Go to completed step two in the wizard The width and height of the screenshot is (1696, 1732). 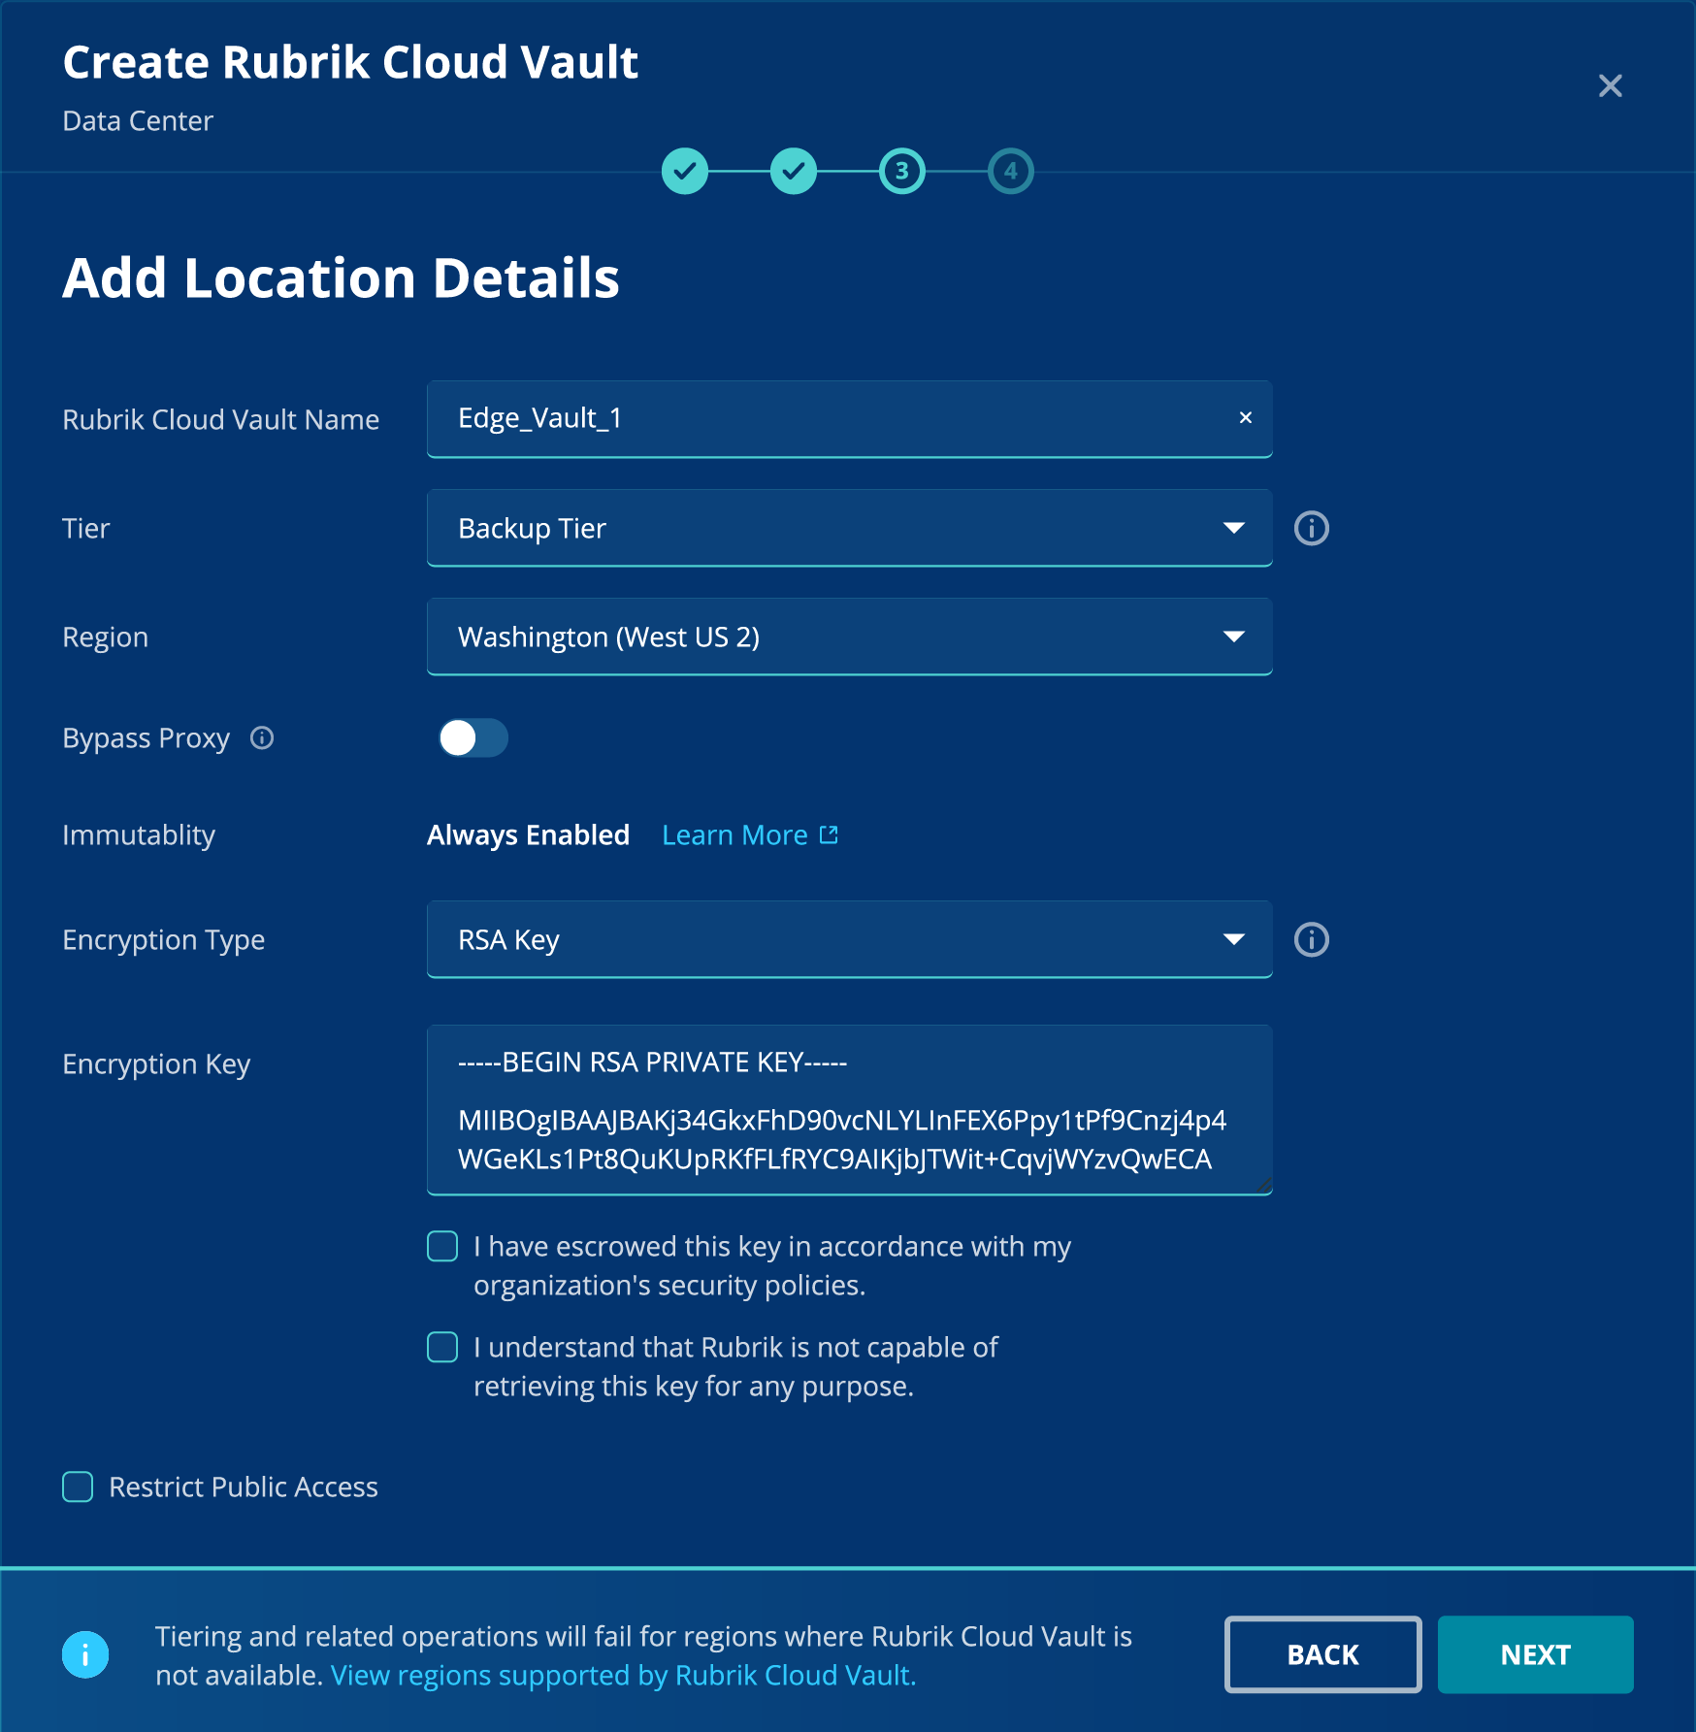coord(794,172)
